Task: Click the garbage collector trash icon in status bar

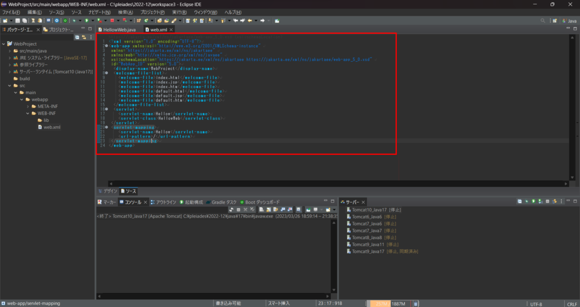Action: click(x=416, y=304)
